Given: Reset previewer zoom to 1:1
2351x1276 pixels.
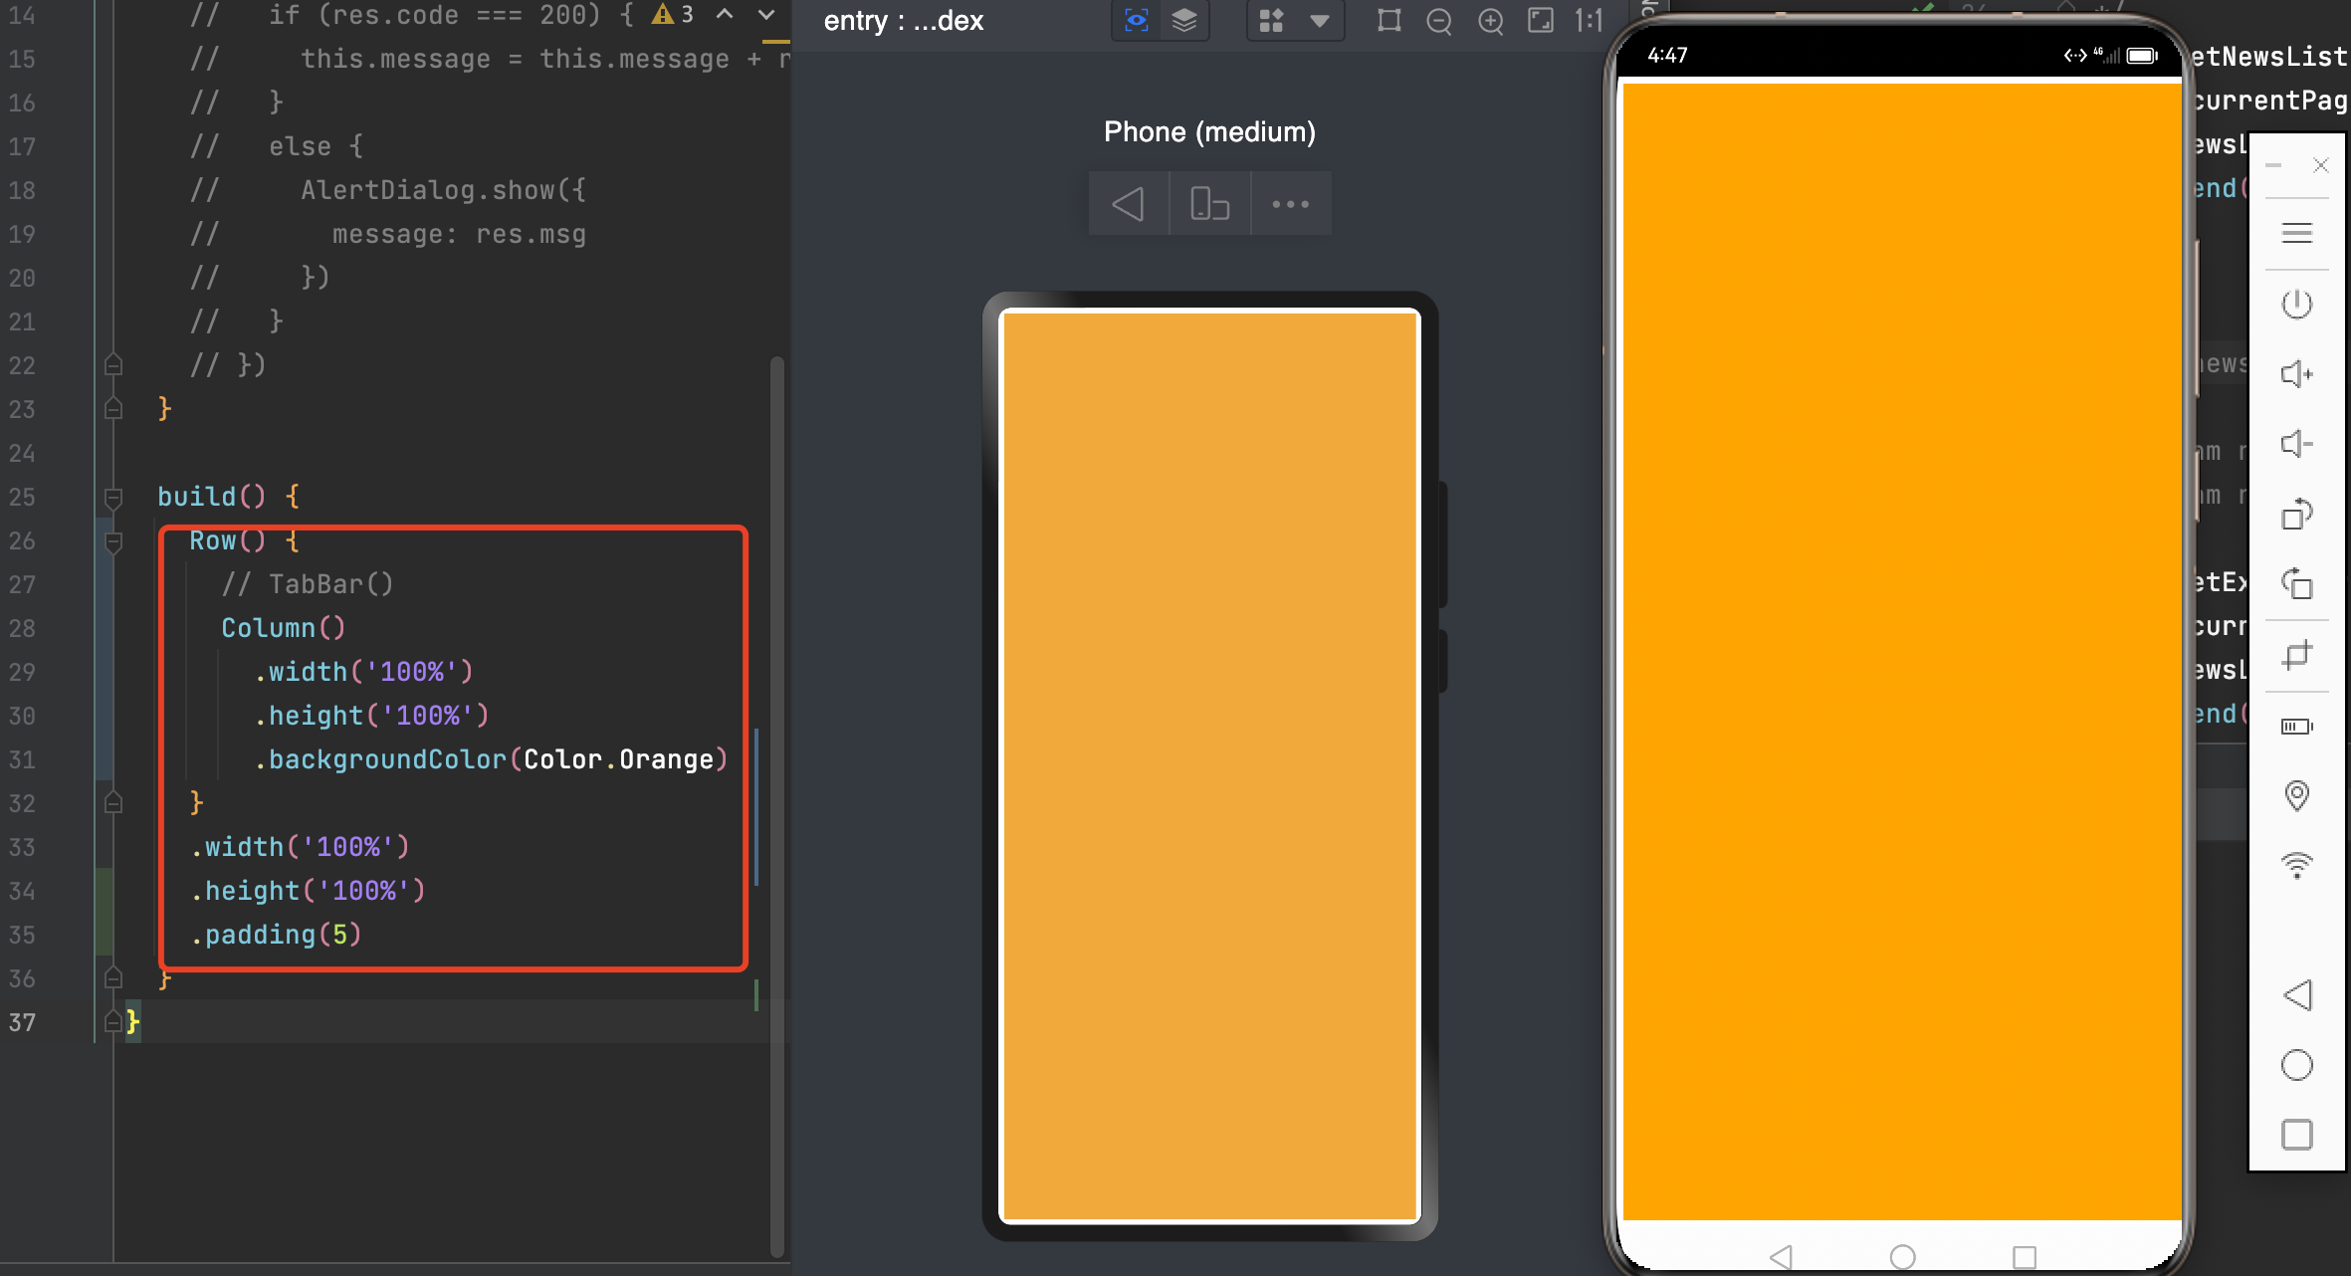Looking at the screenshot, I should coord(1590,20).
